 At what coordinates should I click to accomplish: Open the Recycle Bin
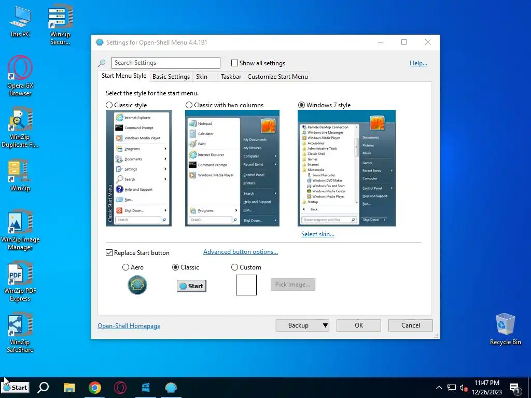coord(505,329)
